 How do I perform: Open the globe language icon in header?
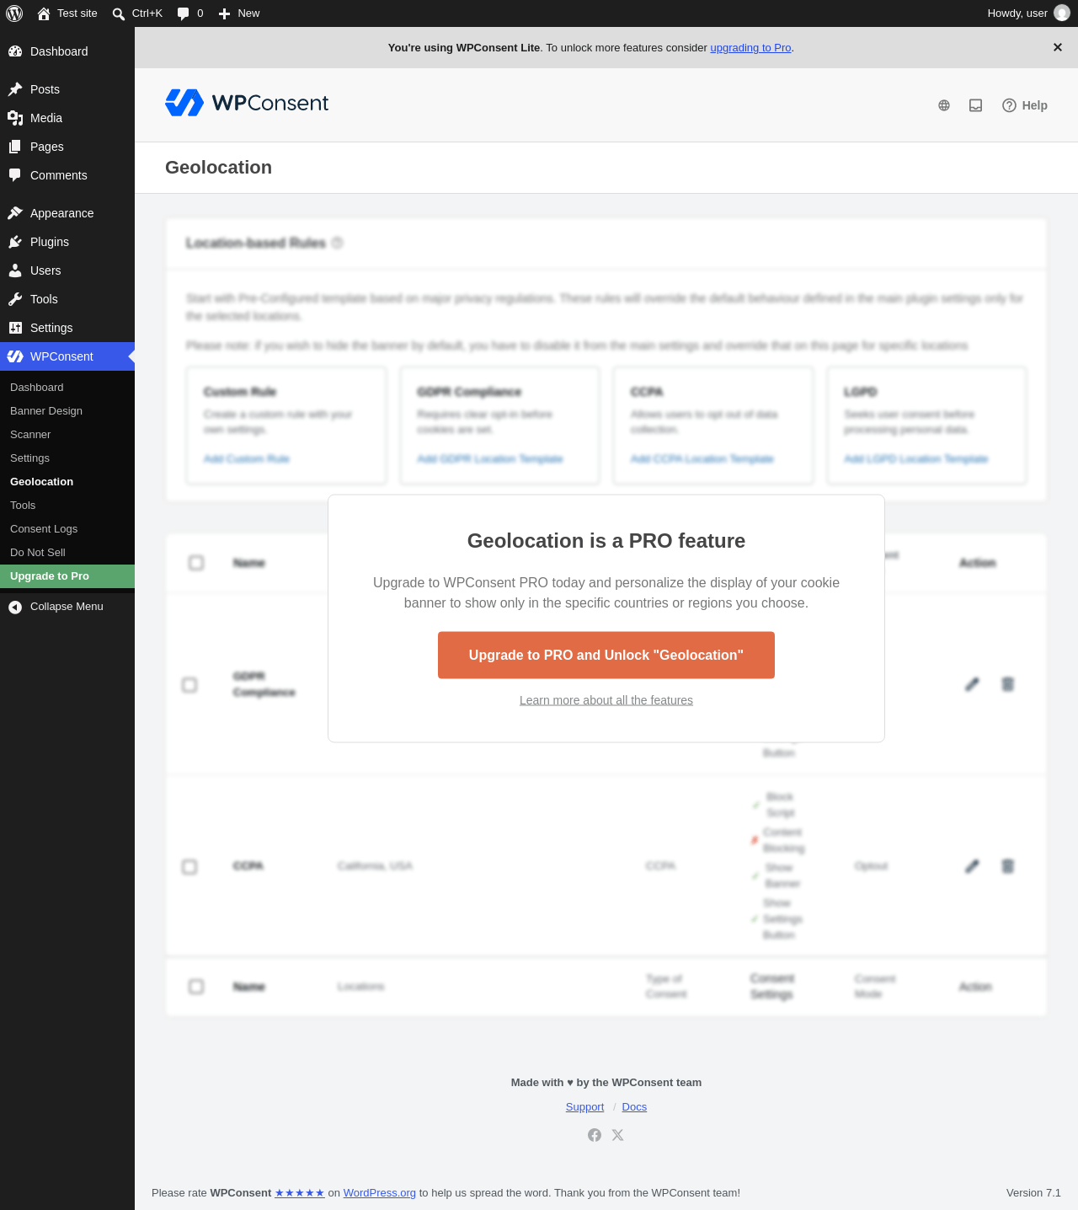(944, 105)
